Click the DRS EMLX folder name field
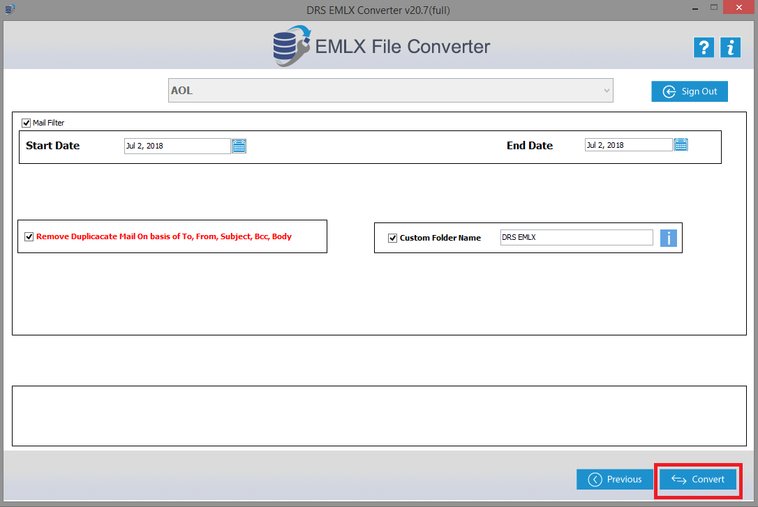Screen dimensions: 758x507 577,238
